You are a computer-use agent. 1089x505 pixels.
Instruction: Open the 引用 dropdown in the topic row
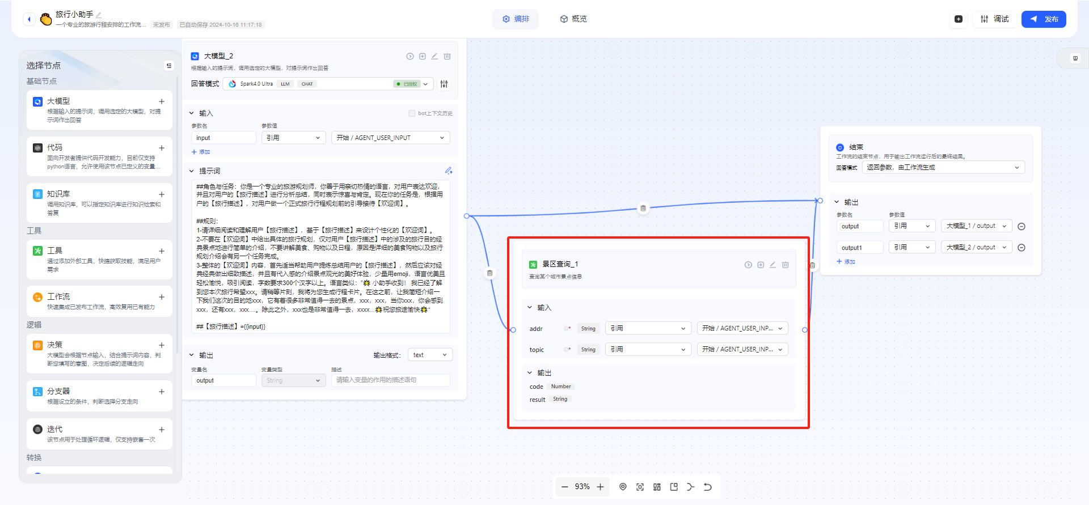pos(648,349)
